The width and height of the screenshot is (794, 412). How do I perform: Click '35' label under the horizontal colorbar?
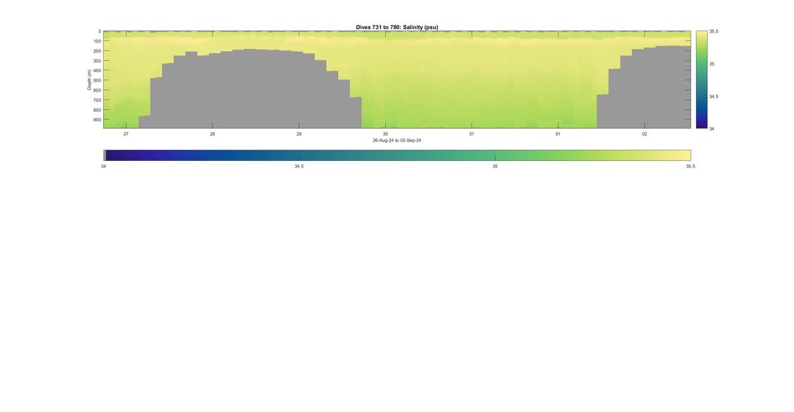pos(495,166)
